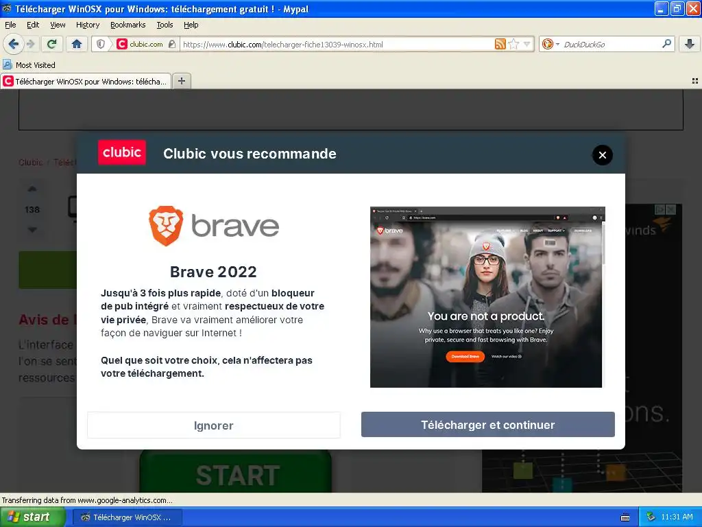
Task: Close the Clubic recommendation popup
Action: pyautogui.click(x=602, y=155)
